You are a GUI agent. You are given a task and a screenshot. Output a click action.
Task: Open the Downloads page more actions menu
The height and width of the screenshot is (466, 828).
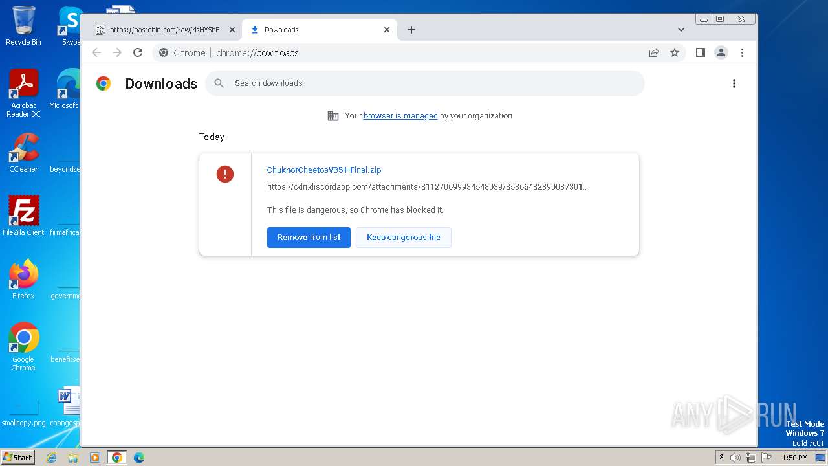coord(734,83)
